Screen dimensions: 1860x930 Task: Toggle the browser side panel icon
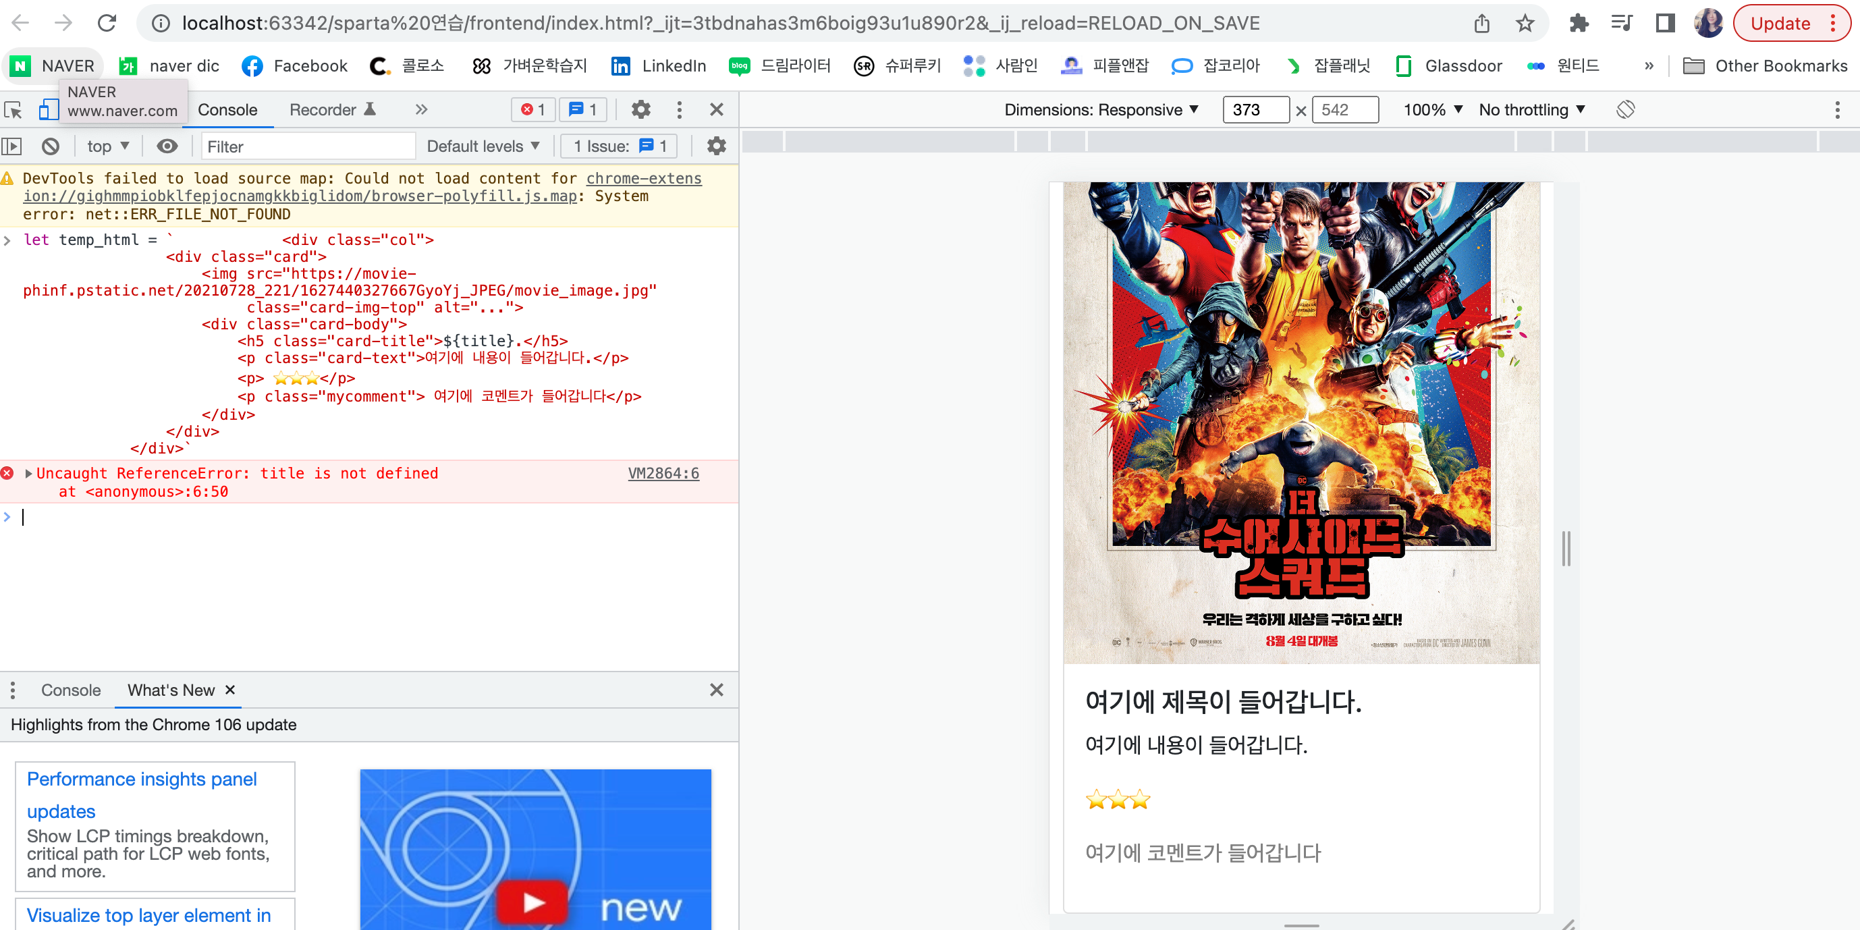coord(1665,24)
